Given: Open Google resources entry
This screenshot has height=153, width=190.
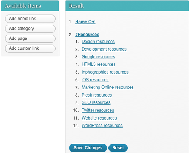Looking at the screenshot, I should (x=98, y=57).
